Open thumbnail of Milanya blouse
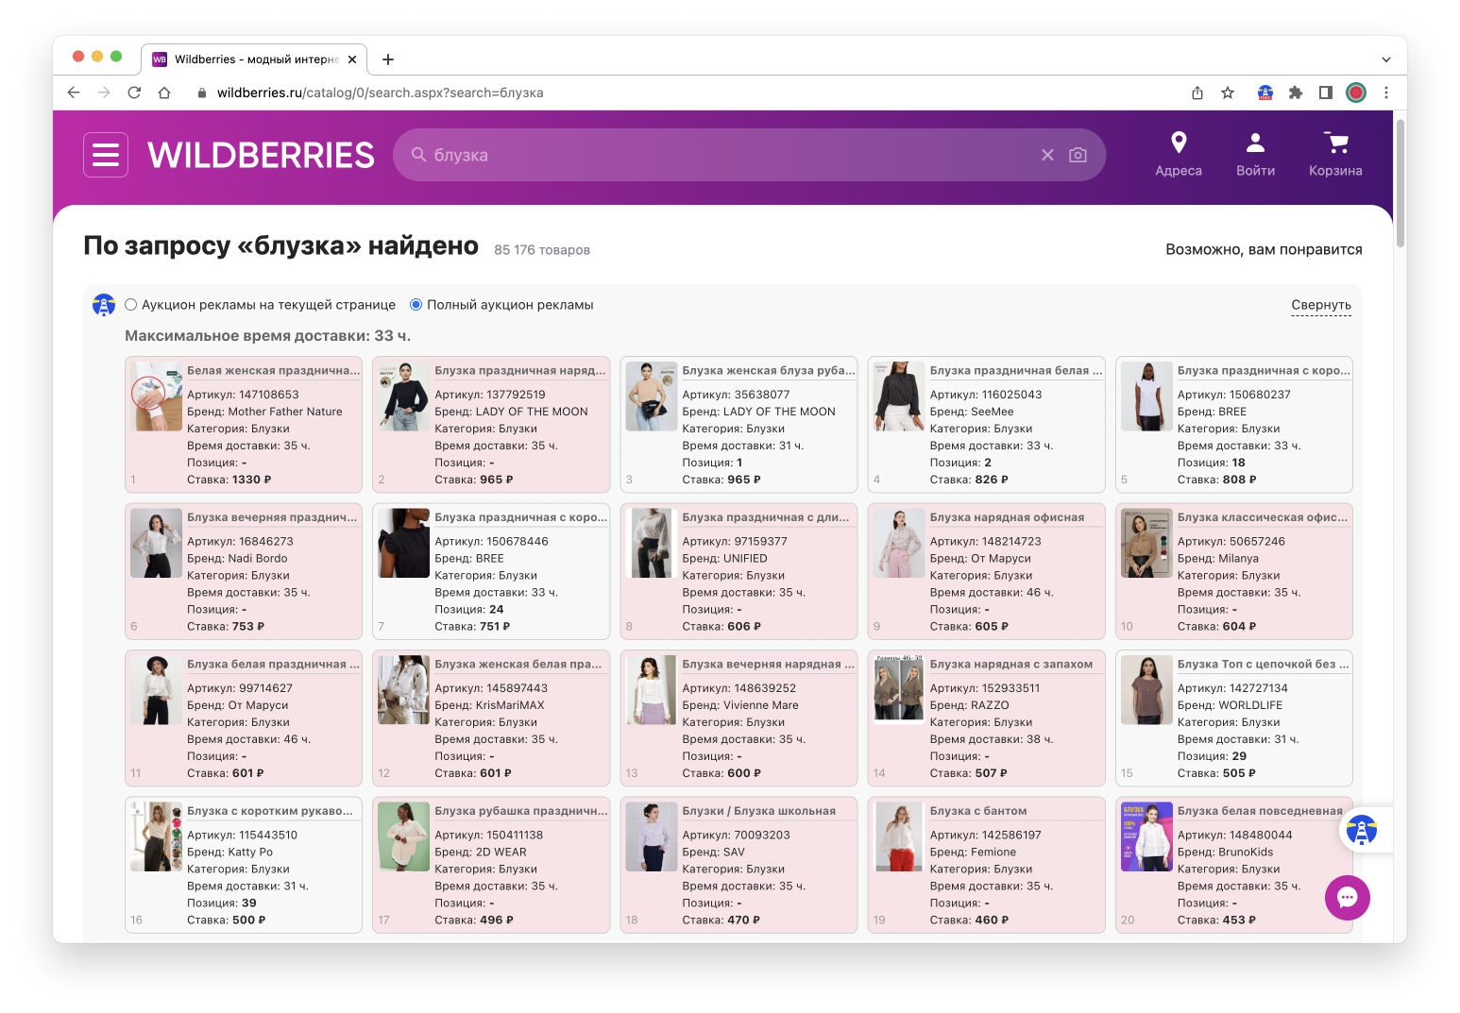The width and height of the screenshot is (1460, 1013). (x=1146, y=543)
